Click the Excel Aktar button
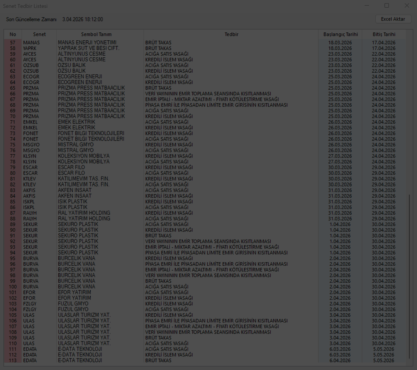Screen dimensions: 417x370 (393, 19)
